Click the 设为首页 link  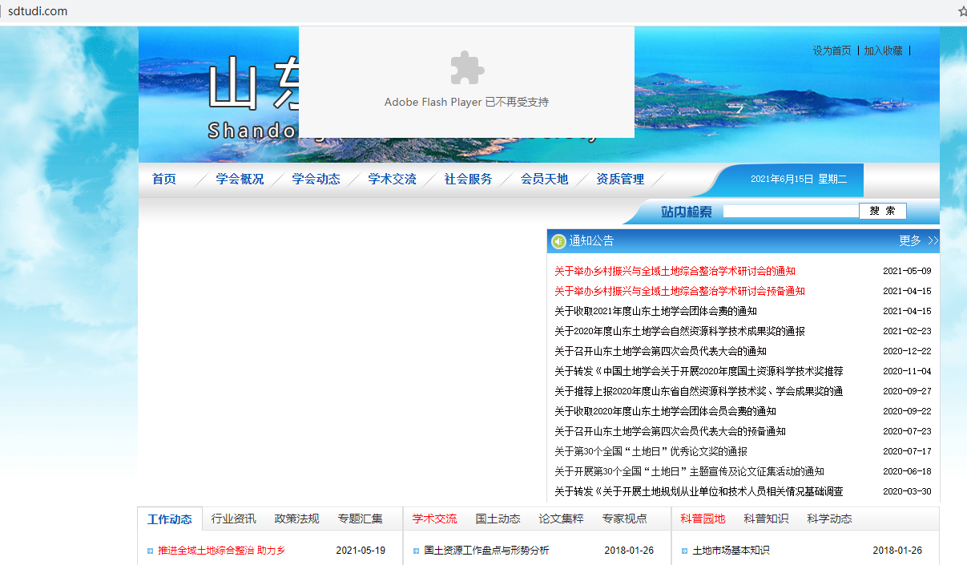tap(832, 50)
